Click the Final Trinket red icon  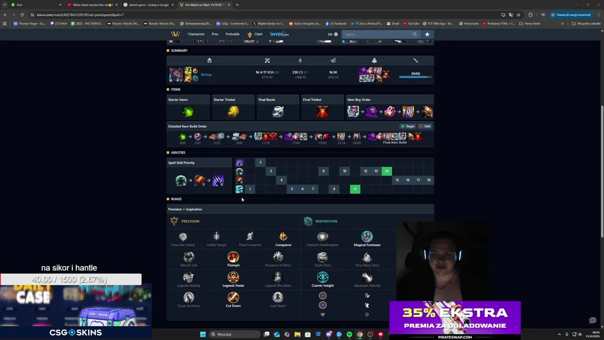pyautogui.click(x=323, y=111)
